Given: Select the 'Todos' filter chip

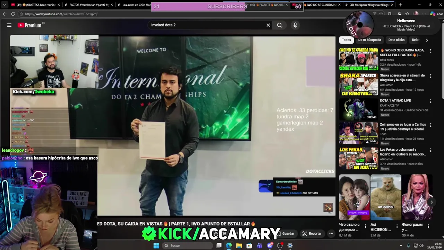Looking at the screenshot, I should pos(346,40).
